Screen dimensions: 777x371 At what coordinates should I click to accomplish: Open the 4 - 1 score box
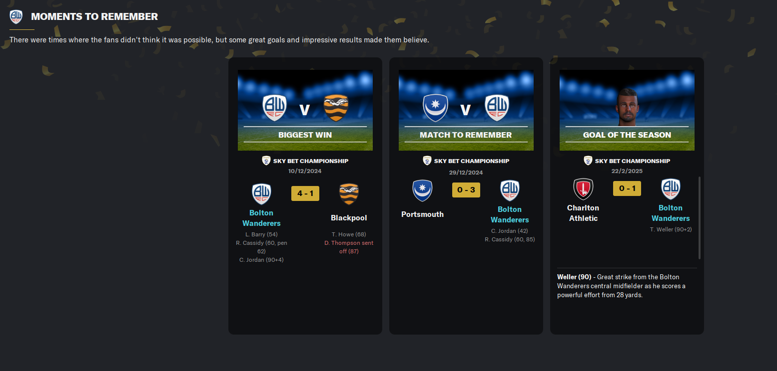tap(305, 193)
